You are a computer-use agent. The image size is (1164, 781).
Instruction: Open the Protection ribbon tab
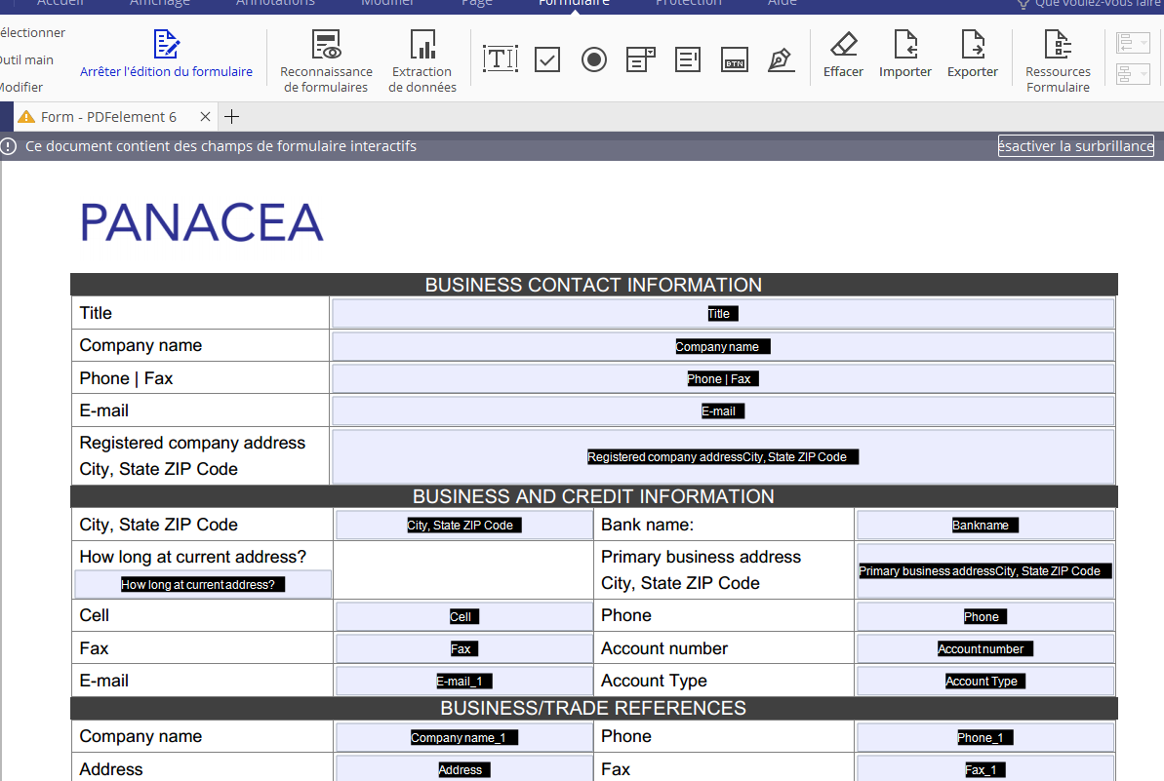688,3
